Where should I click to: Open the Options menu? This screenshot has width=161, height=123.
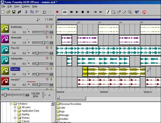pos(26,6)
